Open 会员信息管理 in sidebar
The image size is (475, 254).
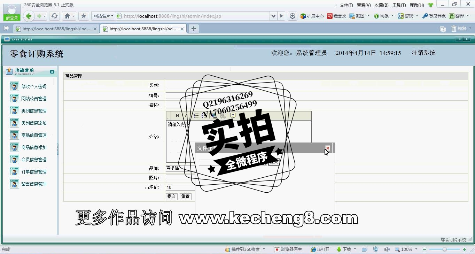coord(34,160)
